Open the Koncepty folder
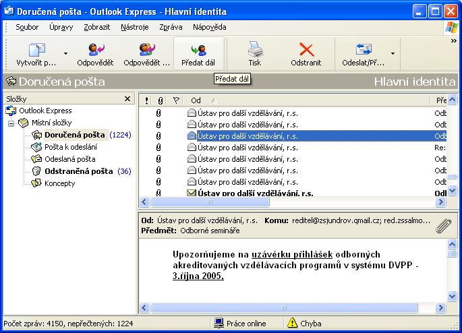Image resolution: width=462 pixels, height=333 pixels. pos(60,183)
